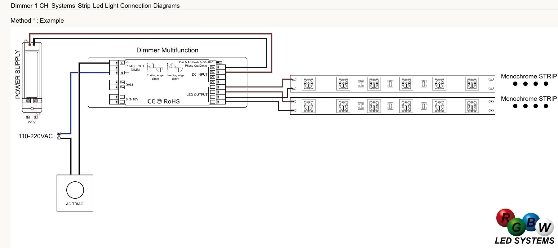Click the minus terminal beside 0 /1-10V
Image resolution: width=558 pixels, height=248 pixels.
[x=122, y=102]
